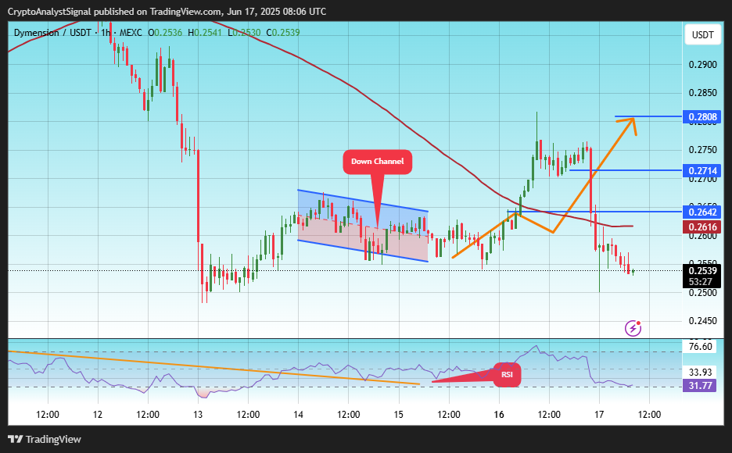Click the purple lightning bolt icon
732x453 pixels.
pyautogui.click(x=633, y=328)
